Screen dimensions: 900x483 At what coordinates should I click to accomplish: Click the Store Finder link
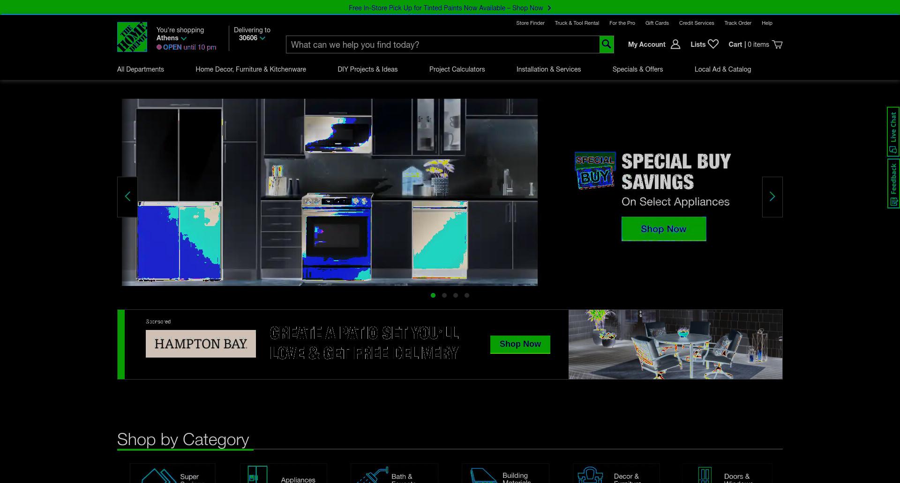pos(530,23)
